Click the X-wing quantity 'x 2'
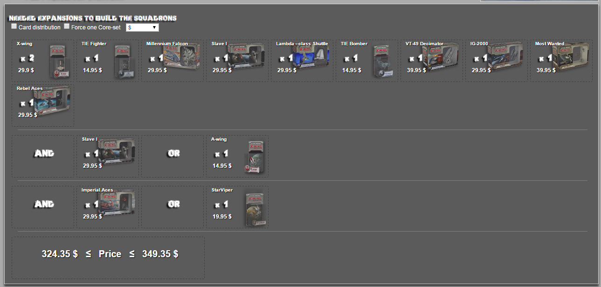 click(28, 58)
